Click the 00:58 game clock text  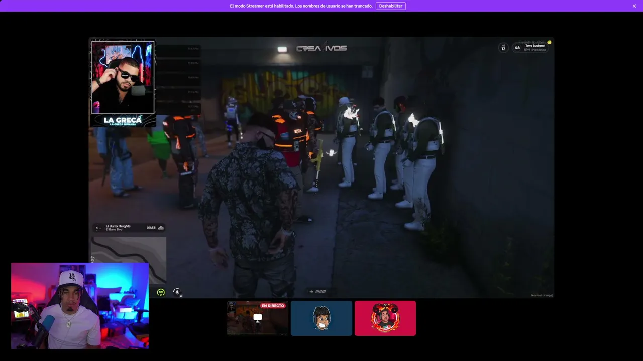point(151,228)
